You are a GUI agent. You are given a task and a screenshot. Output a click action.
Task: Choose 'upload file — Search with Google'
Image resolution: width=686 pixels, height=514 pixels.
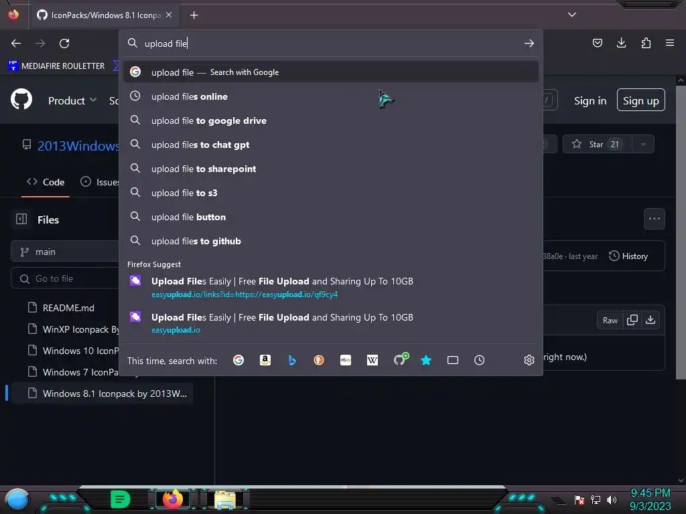[x=331, y=72]
